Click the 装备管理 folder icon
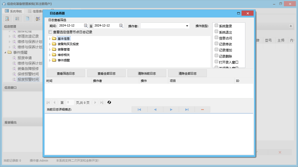This screenshot has height=167, width=298. [x=54, y=49]
